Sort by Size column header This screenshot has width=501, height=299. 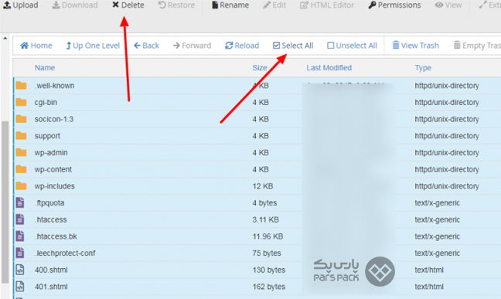260,68
